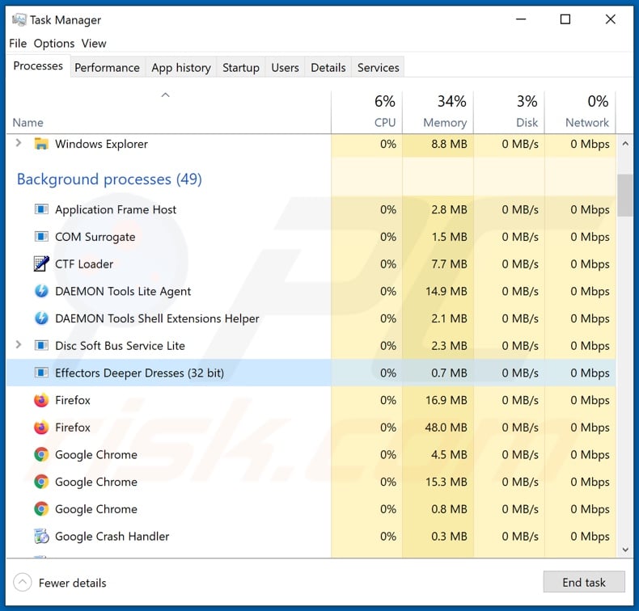Click the DAEMON Tools Shell Extensions Helper icon

[x=41, y=318]
